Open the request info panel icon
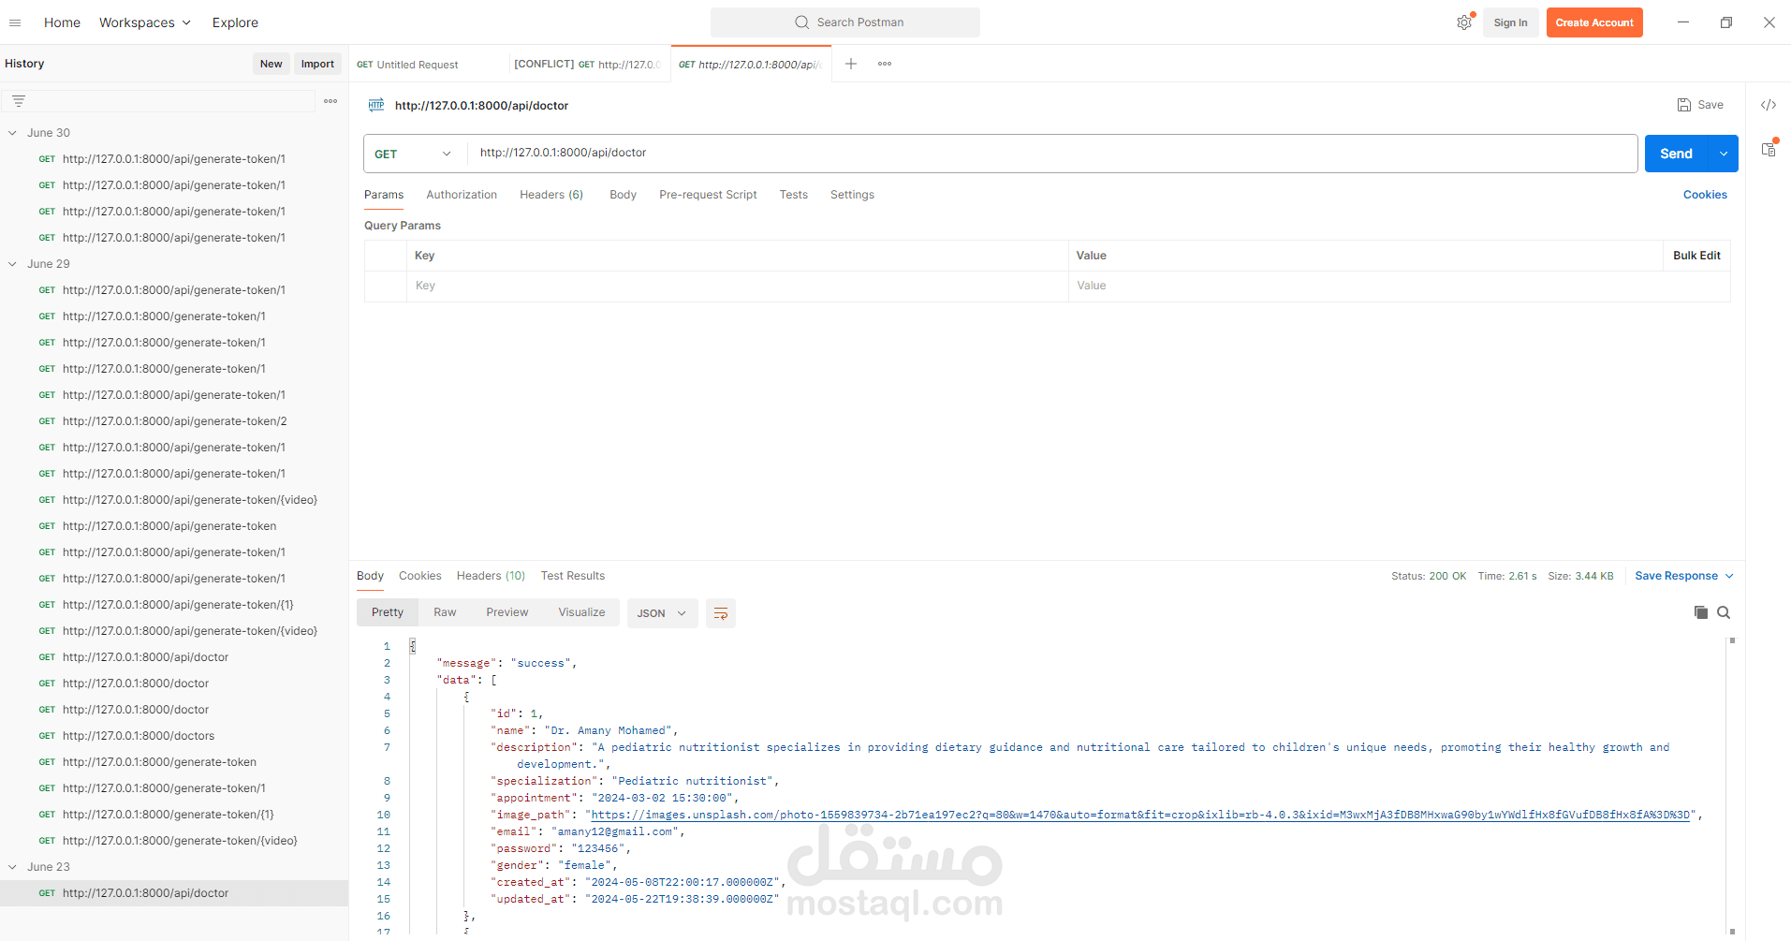 pyautogui.click(x=1769, y=149)
